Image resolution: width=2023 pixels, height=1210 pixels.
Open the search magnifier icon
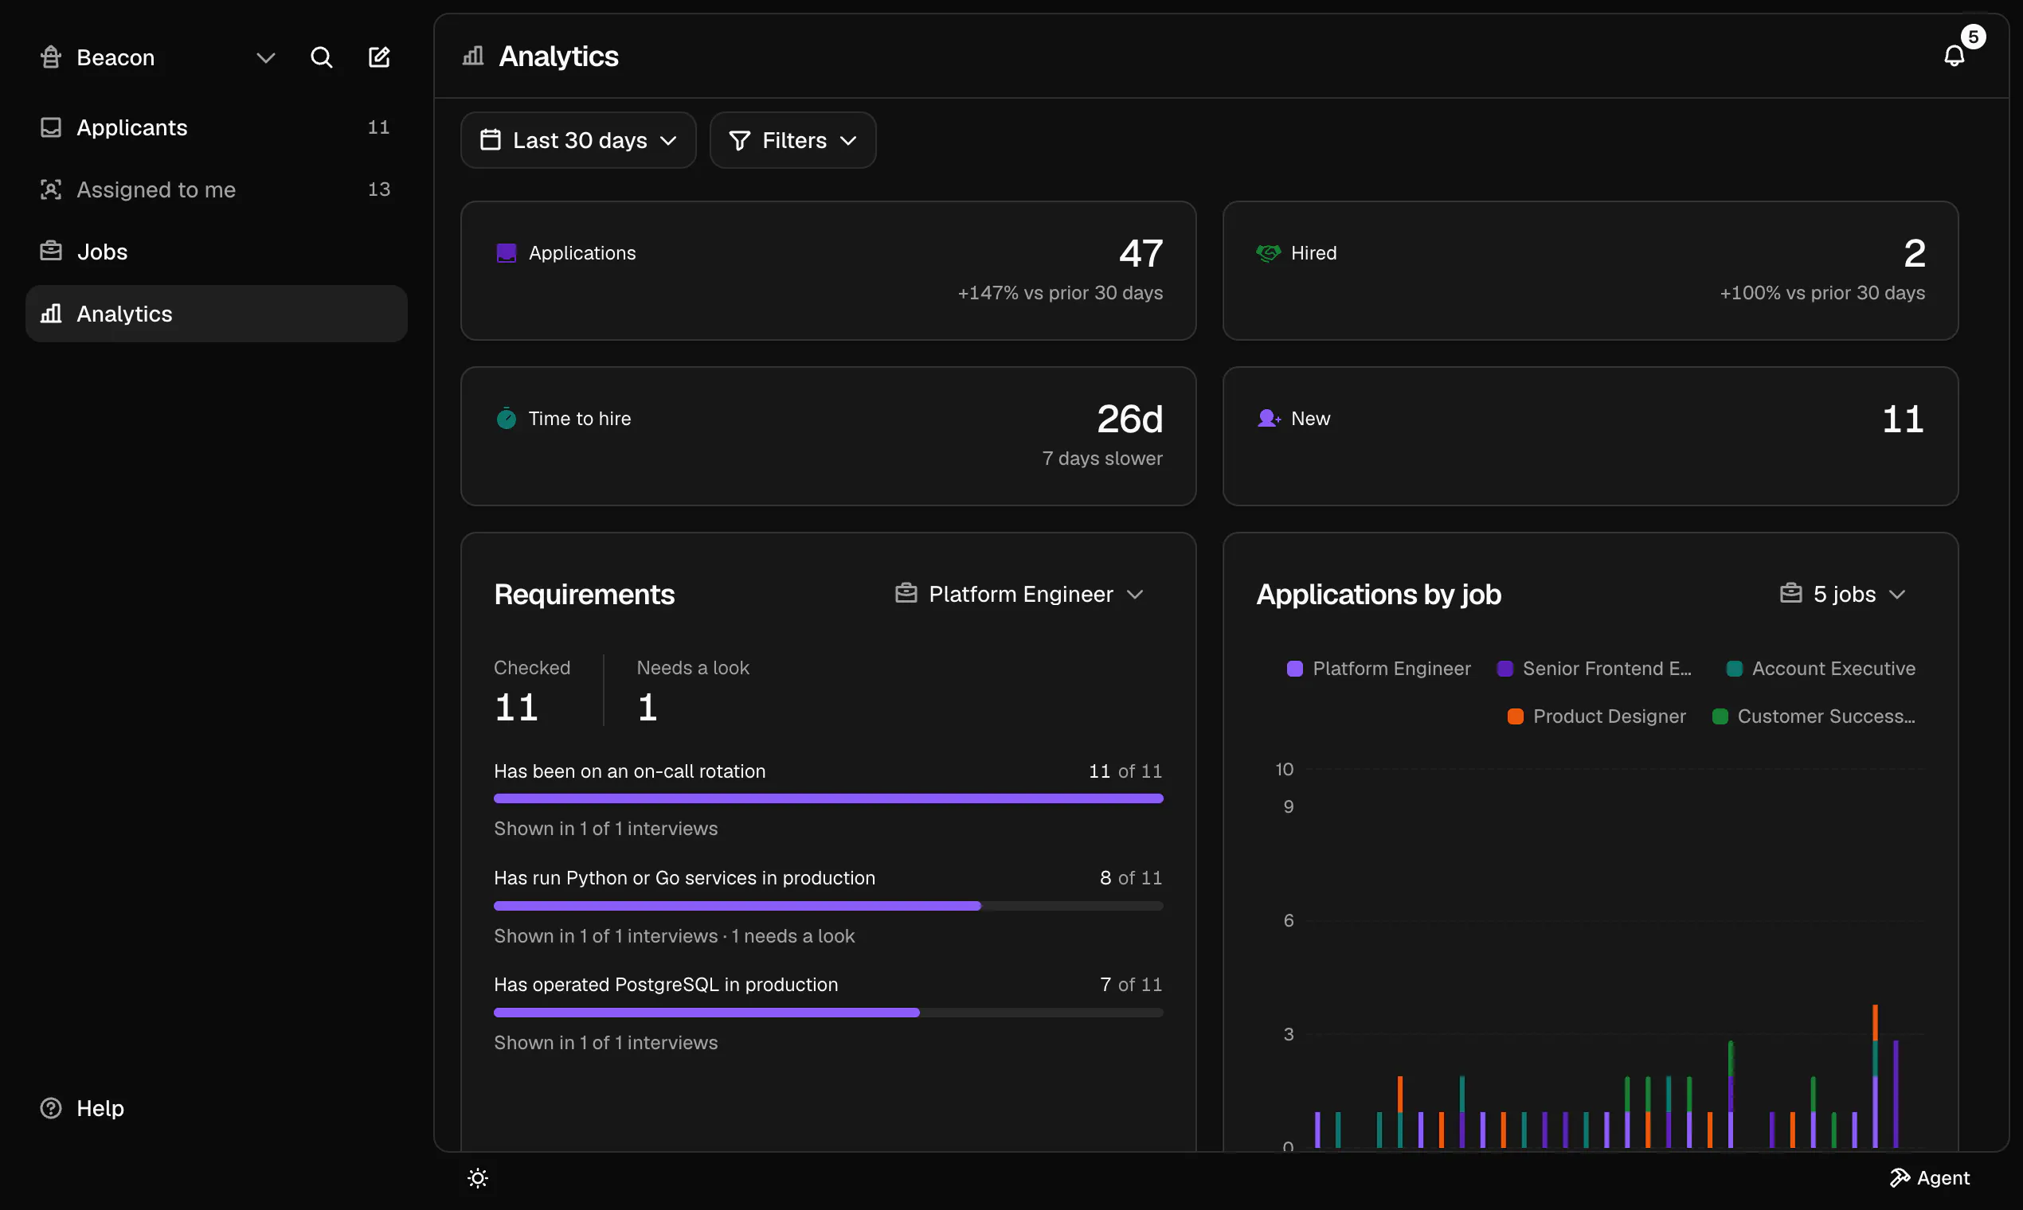click(322, 57)
